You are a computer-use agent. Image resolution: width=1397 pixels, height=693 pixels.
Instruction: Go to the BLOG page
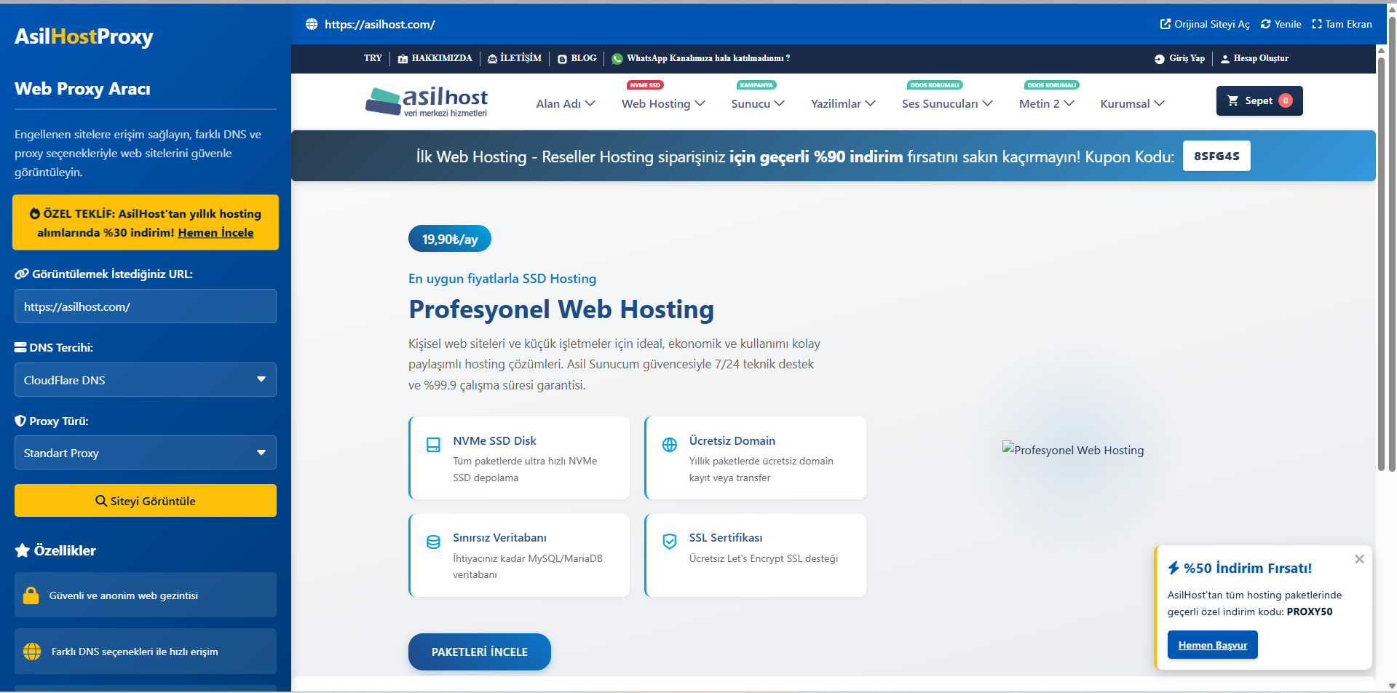(584, 58)
